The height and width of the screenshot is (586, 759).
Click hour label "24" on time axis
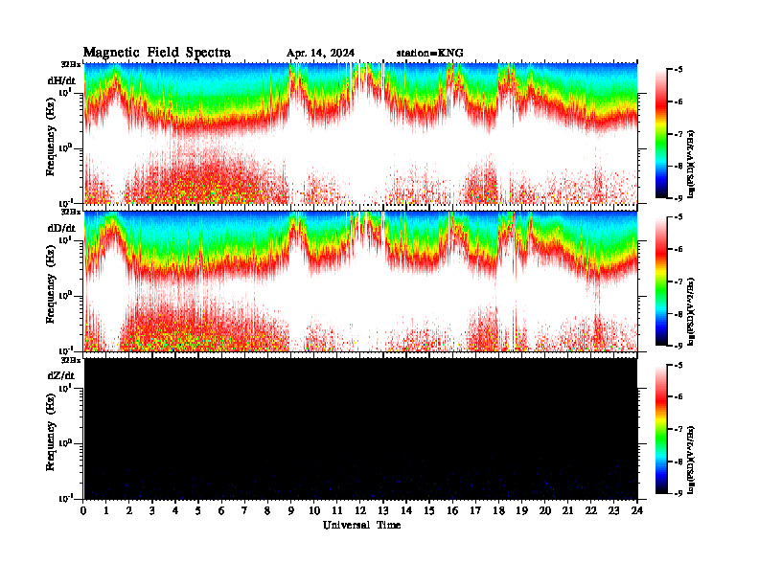pos(637,511)
